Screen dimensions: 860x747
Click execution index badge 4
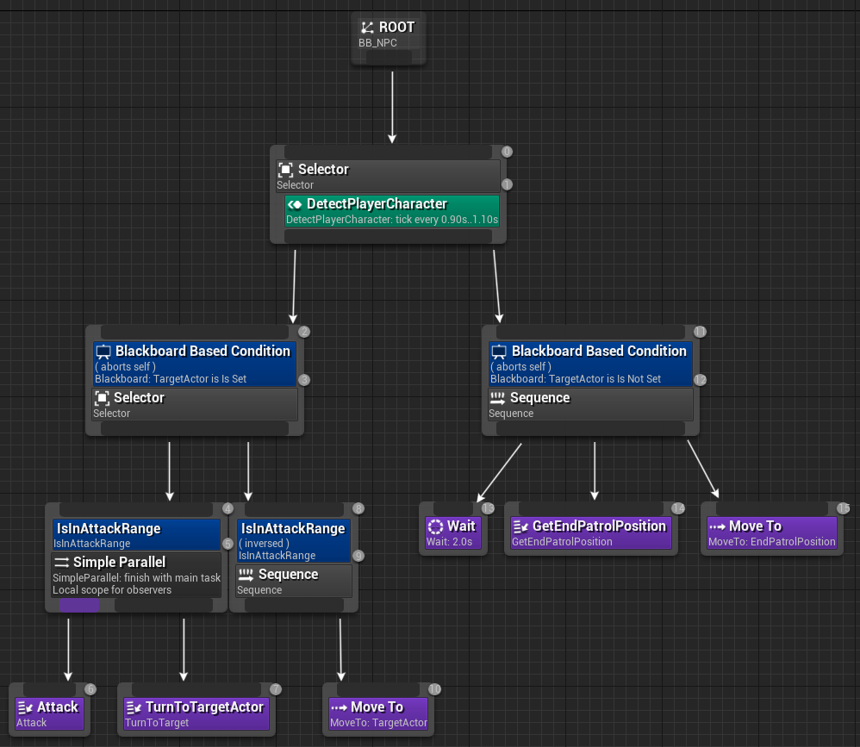(x=227, y=509)
